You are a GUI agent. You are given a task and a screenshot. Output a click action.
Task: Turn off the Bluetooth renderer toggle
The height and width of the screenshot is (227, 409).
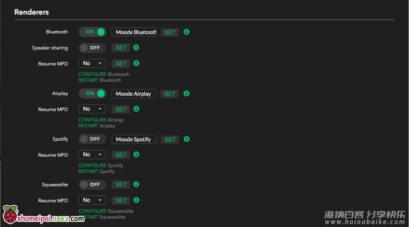click(92, 32)
